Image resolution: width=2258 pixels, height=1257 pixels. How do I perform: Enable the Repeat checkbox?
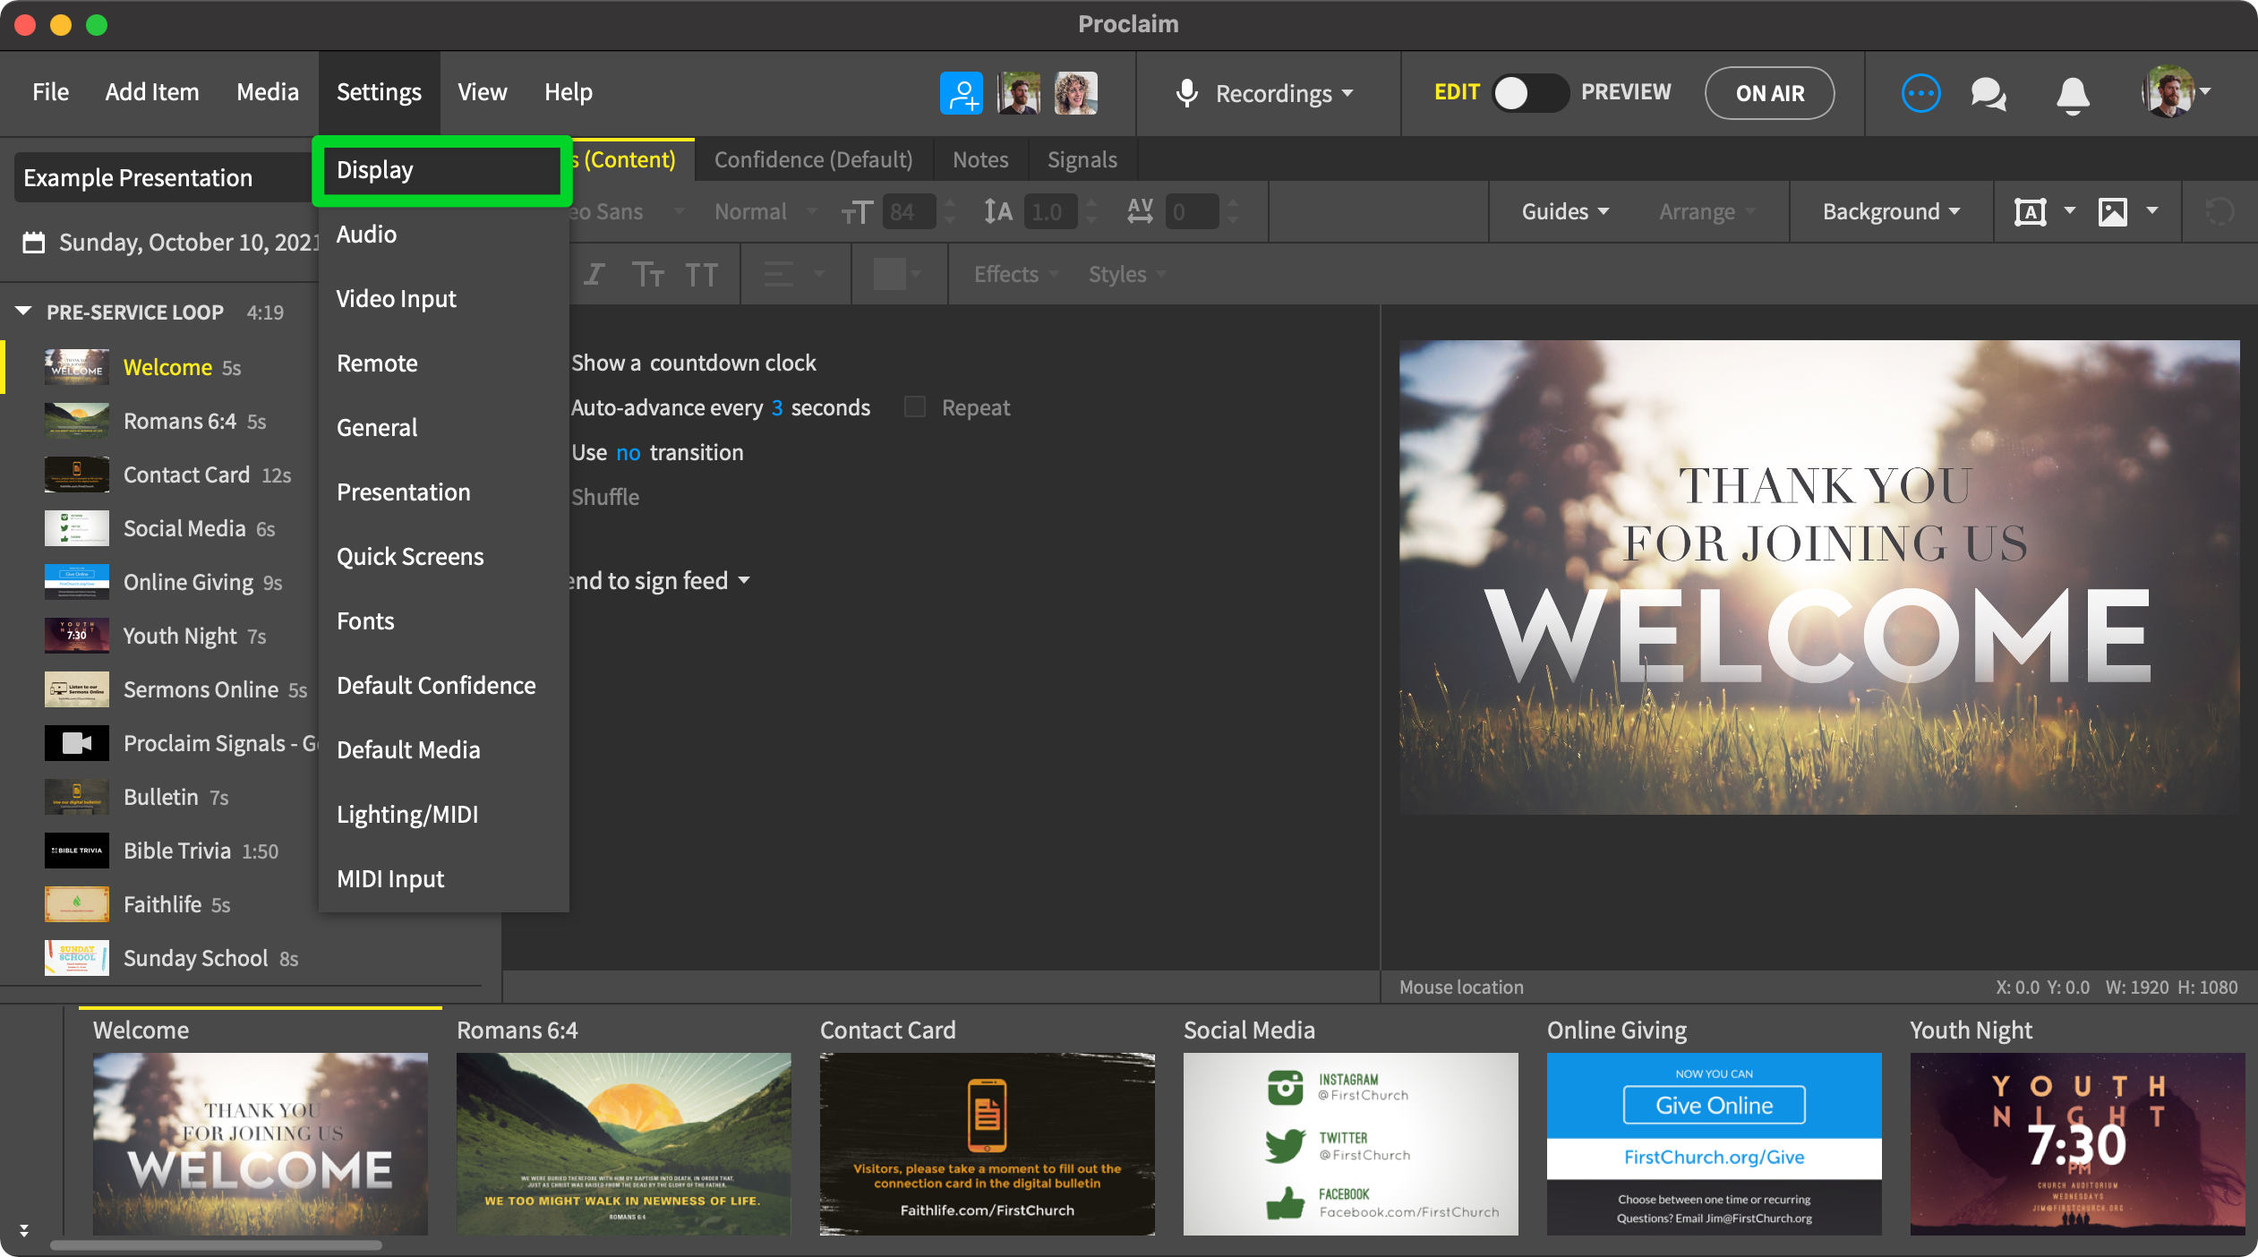click(x=914, y=407)
